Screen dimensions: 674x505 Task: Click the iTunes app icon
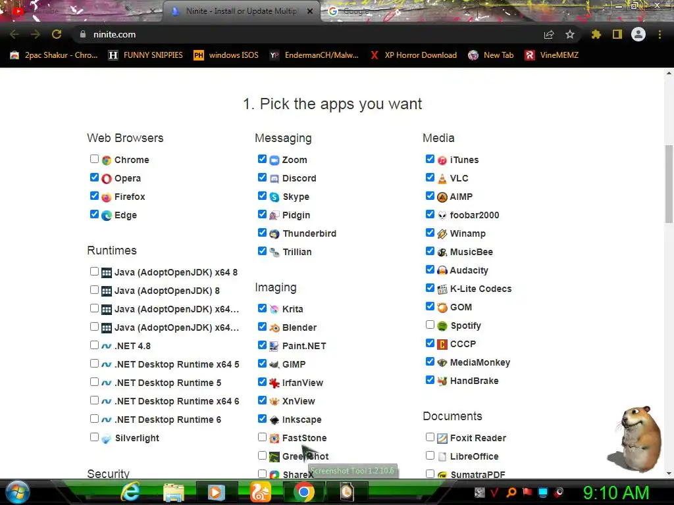442,160
